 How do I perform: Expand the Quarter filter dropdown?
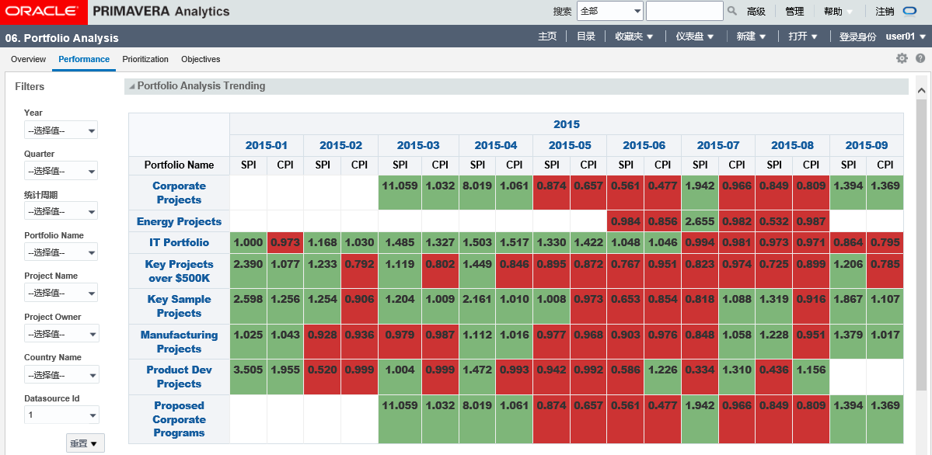coord(61,171)
